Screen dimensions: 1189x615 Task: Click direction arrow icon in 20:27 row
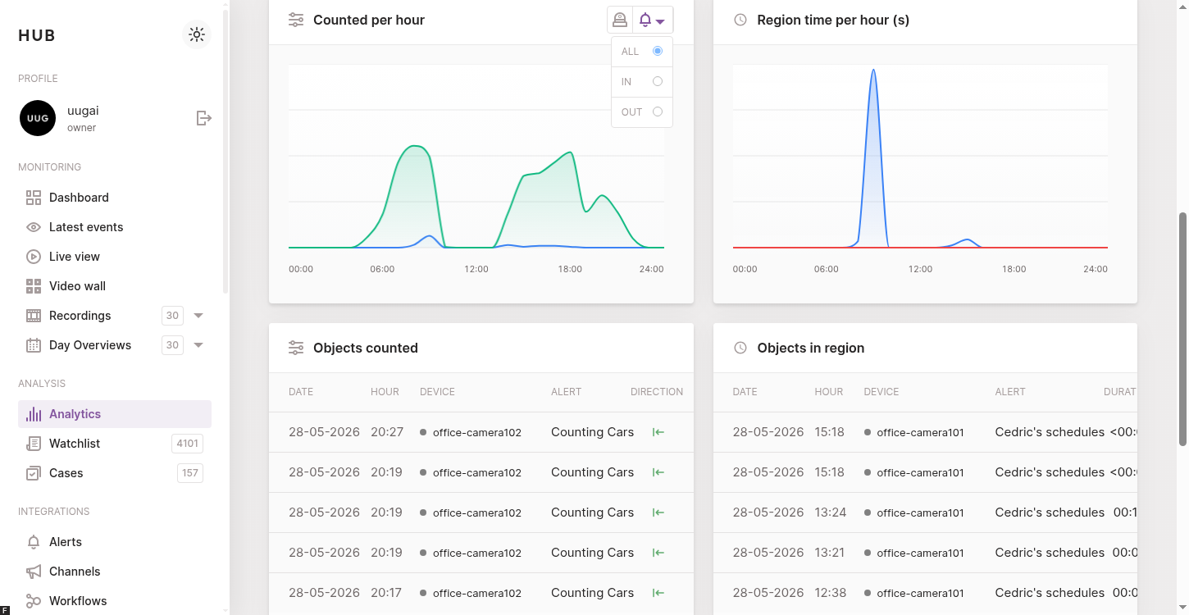tap(658, 432)
